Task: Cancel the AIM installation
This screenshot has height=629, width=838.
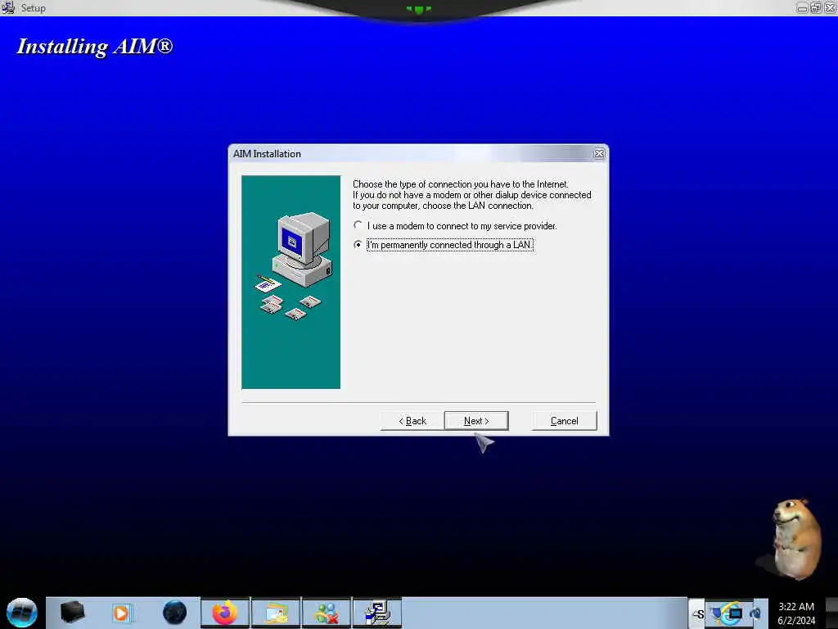Action: click(x=564, y=421)
